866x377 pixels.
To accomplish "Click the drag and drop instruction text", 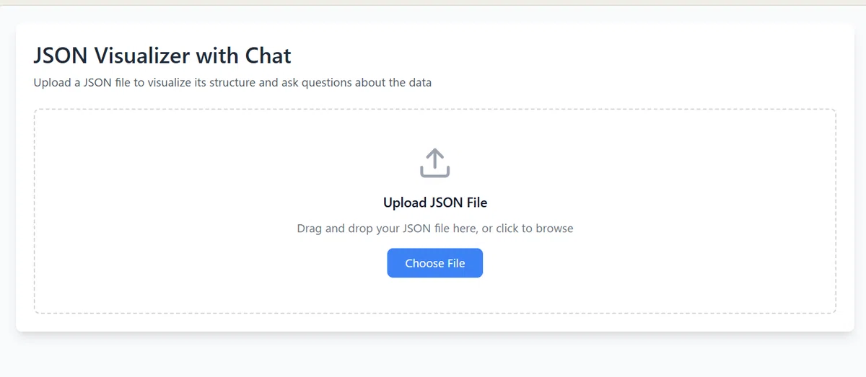I will click(434, 229).
